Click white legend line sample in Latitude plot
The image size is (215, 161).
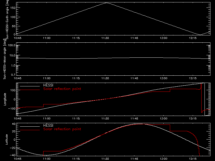[x=30, y=126]
